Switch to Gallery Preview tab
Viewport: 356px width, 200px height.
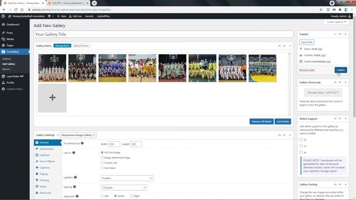81,46
